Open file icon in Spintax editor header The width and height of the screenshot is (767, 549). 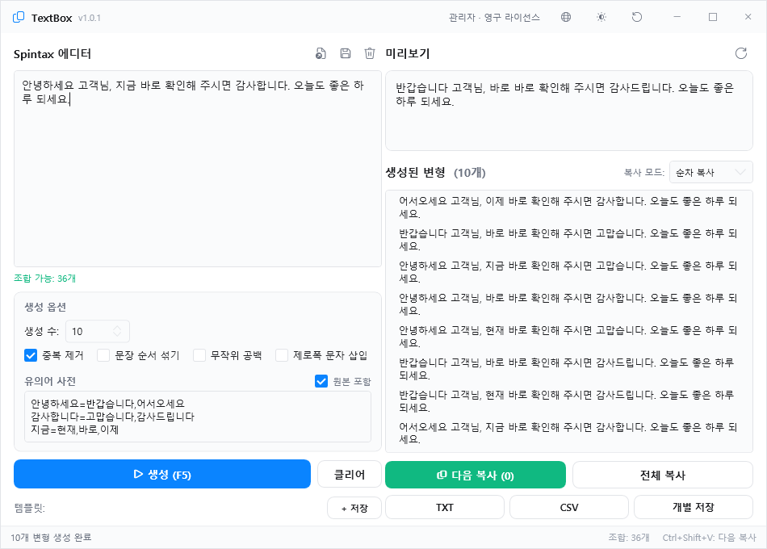[321, 53]
